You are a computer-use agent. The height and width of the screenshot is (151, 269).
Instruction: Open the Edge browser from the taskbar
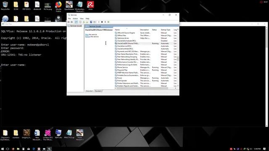[x=34, y=149]
